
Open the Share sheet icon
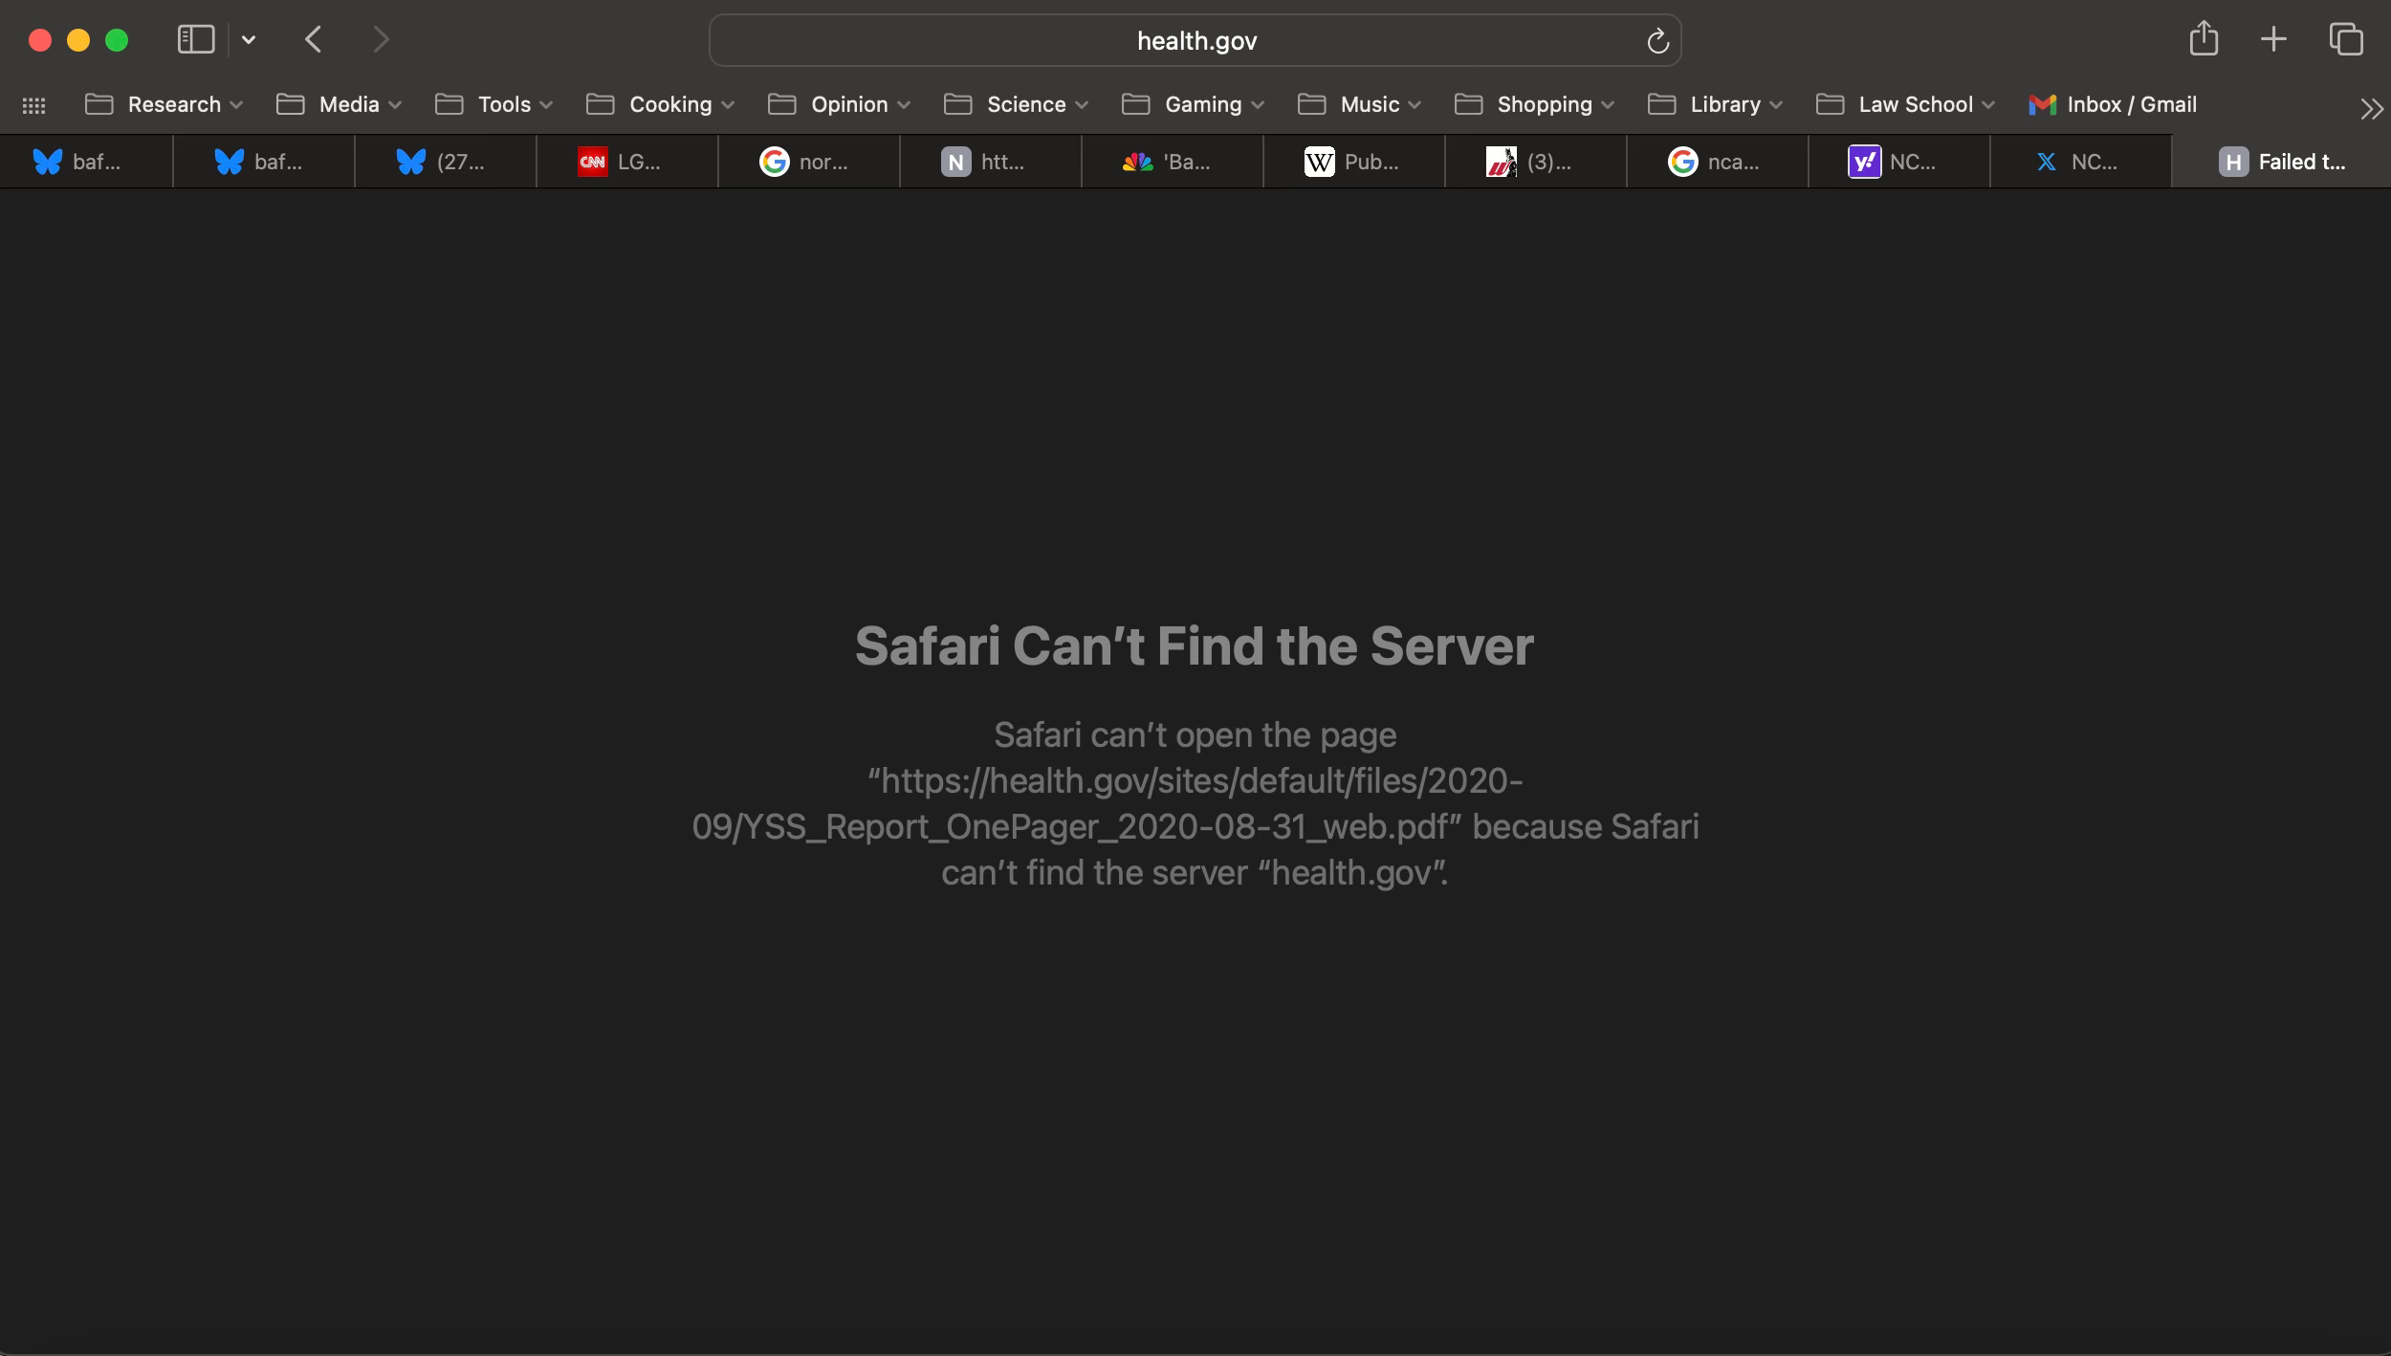2204,39
